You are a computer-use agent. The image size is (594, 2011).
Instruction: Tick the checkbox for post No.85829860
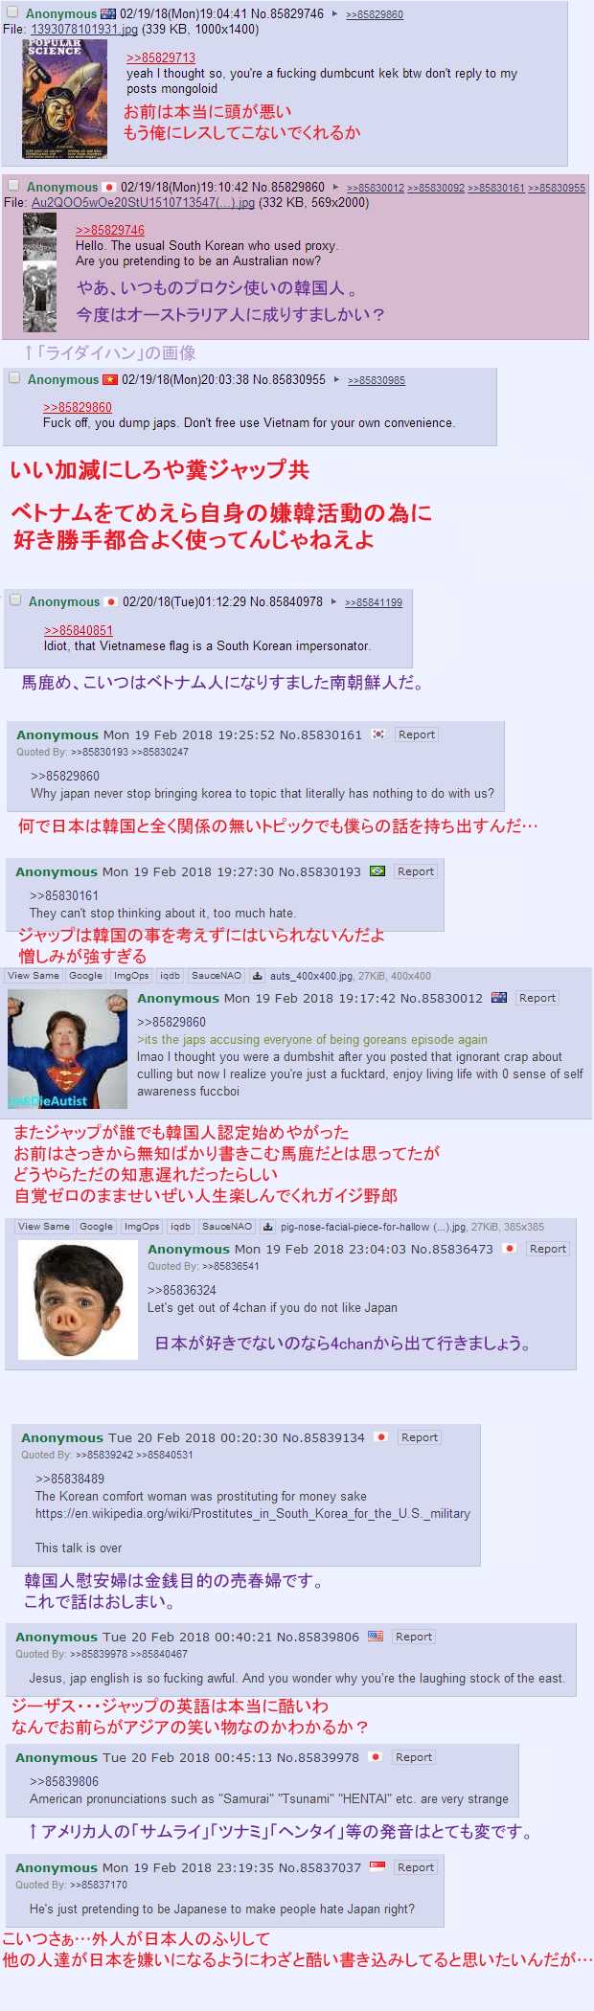pos(13,186)
